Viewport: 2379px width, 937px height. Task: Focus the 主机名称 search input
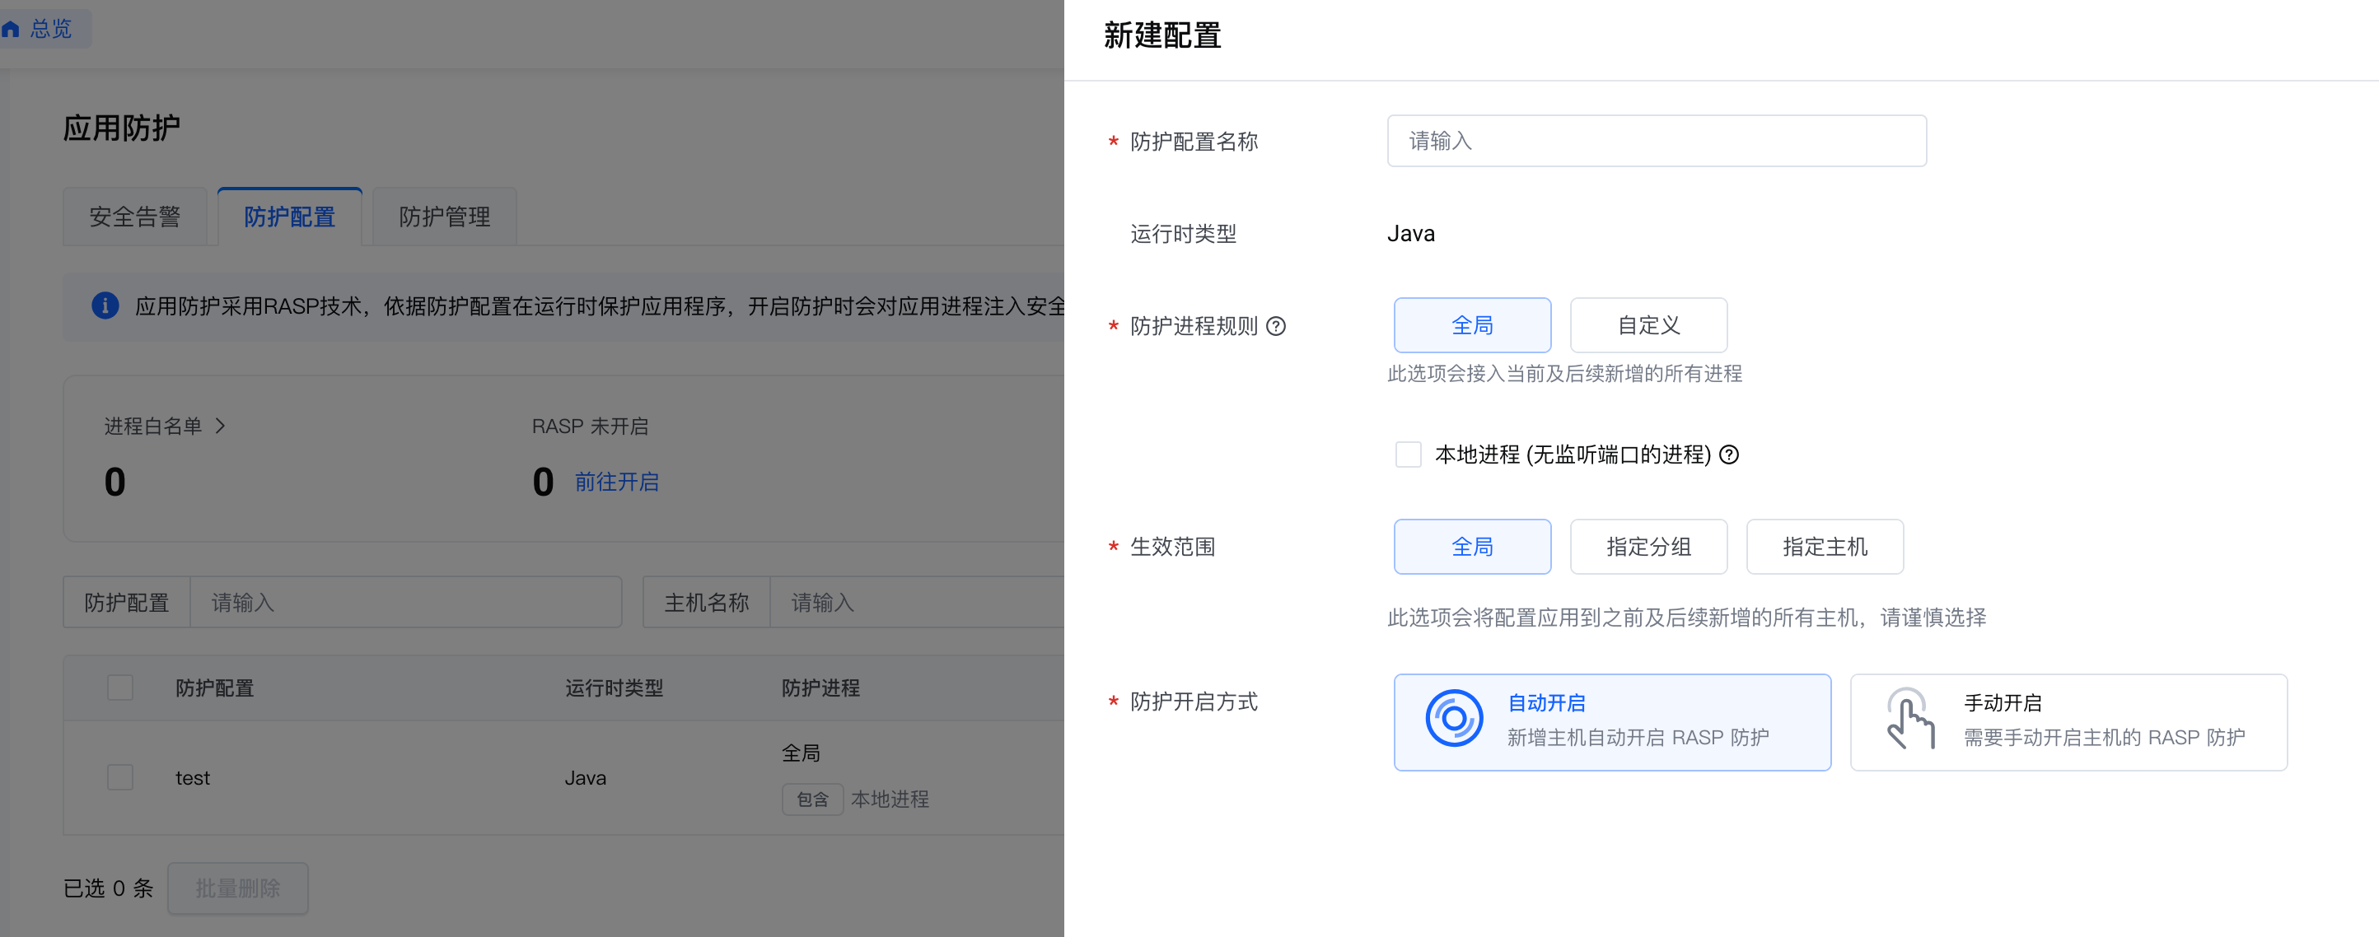(917, 602)
